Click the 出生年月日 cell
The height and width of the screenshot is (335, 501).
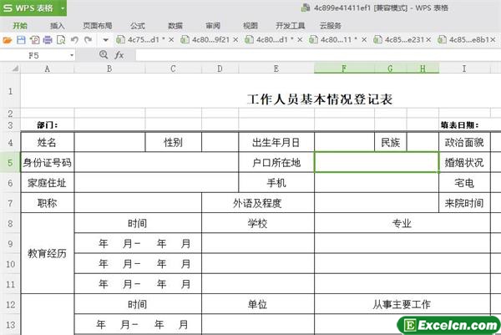276,142
